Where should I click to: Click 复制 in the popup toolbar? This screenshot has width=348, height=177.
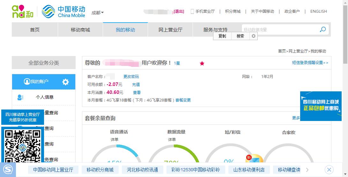pos(222,36)
